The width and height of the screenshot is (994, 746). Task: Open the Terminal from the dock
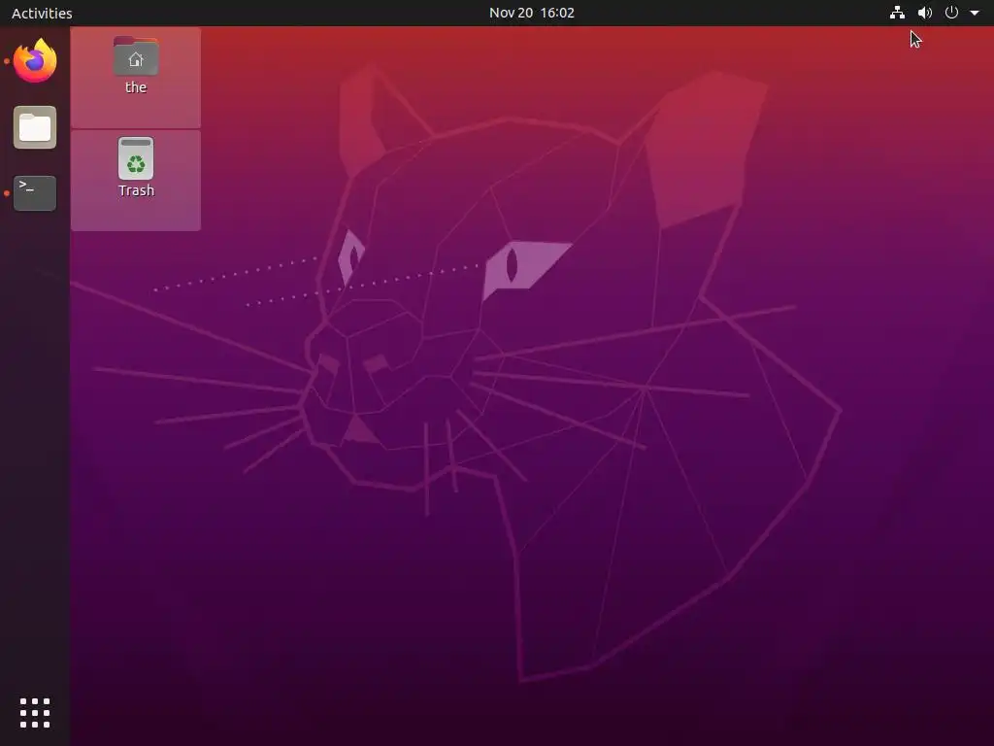[x=35, y=193]
